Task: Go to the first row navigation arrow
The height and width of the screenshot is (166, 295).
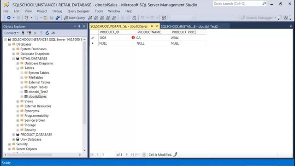Action: (92, 154)
